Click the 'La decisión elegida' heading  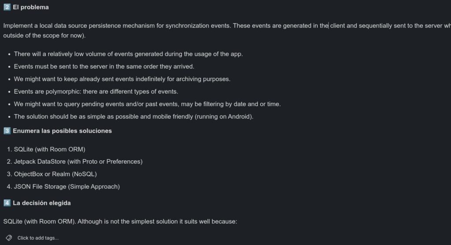pyautogui.click(x=42, y=203)
